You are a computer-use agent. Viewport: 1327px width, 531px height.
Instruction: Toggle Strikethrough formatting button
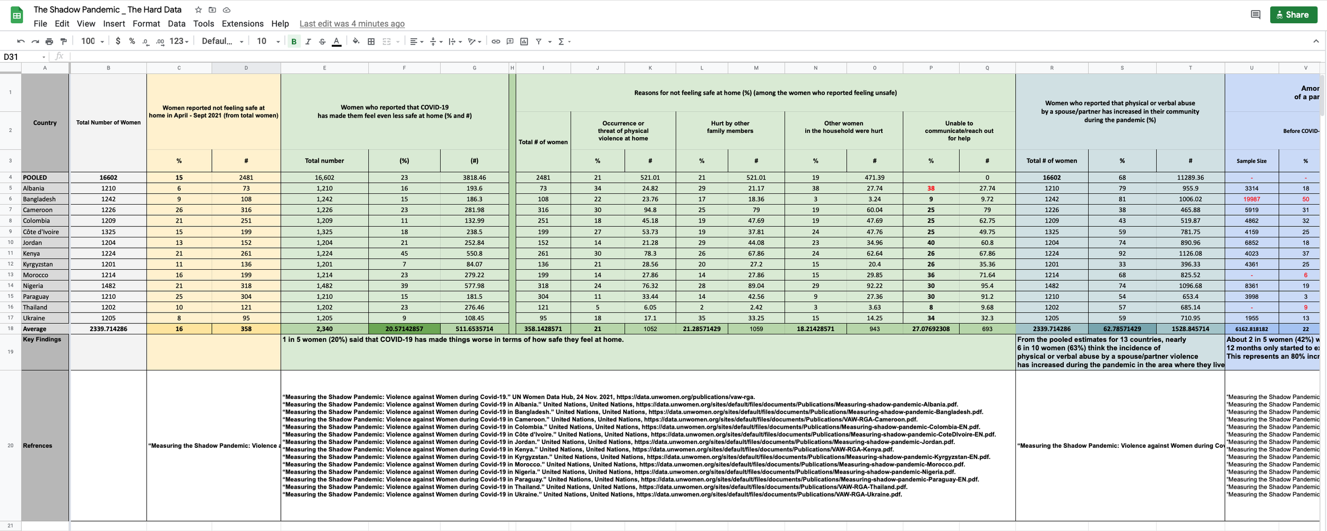point(322,41)
